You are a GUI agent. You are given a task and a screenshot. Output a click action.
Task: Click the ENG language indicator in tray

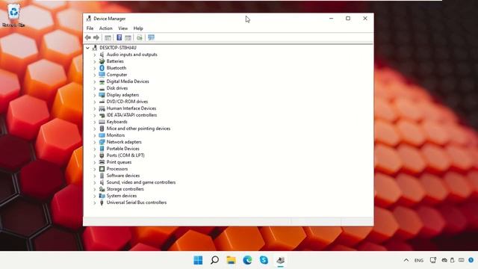click(x=419, y=261)
